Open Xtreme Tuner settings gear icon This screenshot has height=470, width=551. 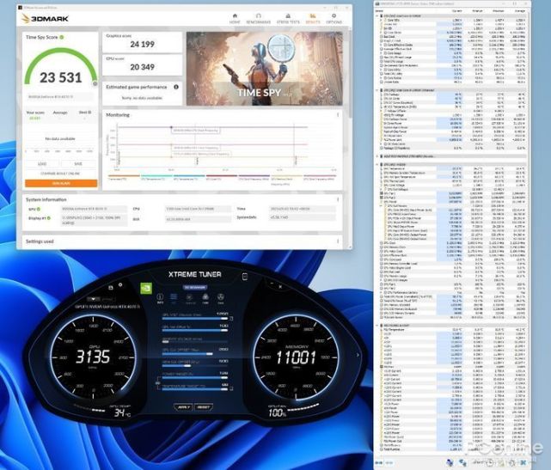(x=120, y=285)
